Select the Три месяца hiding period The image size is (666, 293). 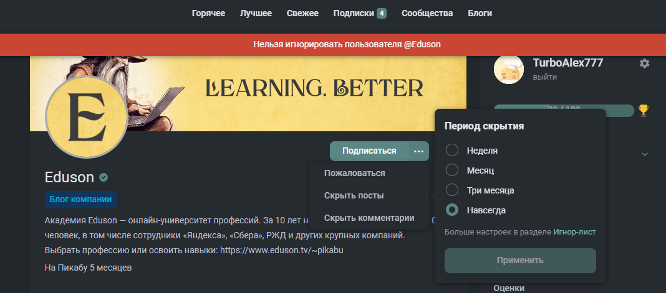click(452, 190)
